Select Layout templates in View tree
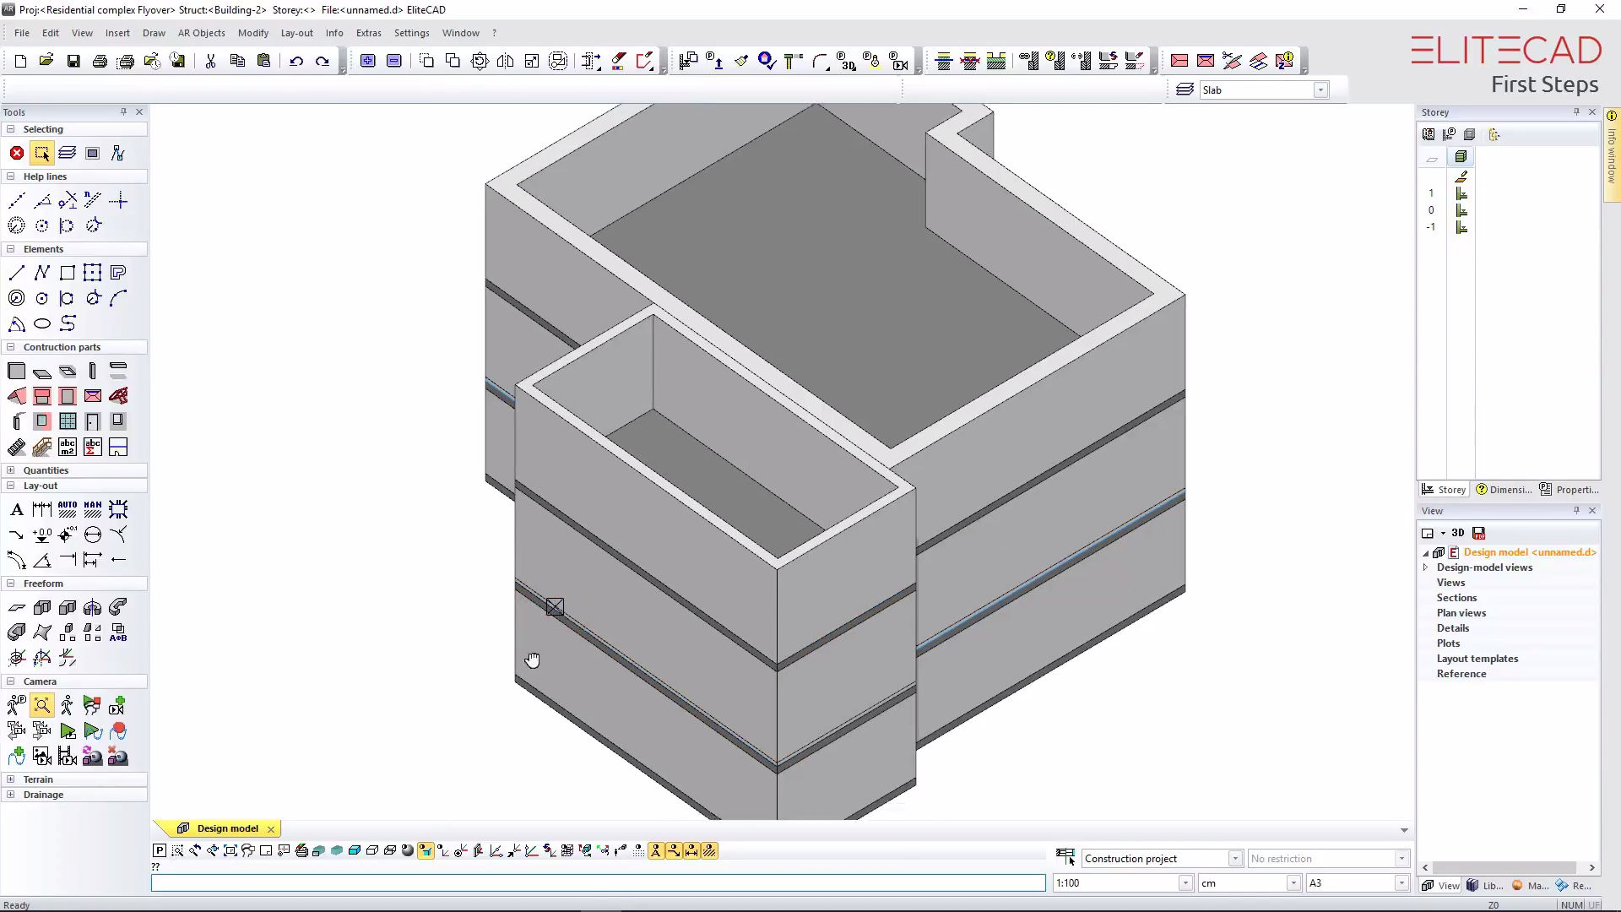Screen dimensions: 1621x912 [1477, 659]
